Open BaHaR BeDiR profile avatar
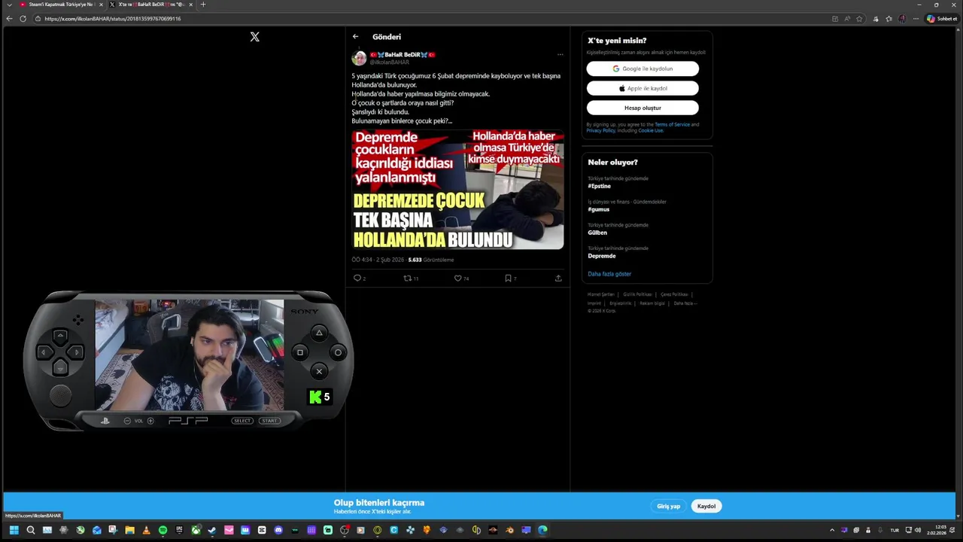Image resolution: width=963 pixels, height=542 pixels. pos(359,58)
